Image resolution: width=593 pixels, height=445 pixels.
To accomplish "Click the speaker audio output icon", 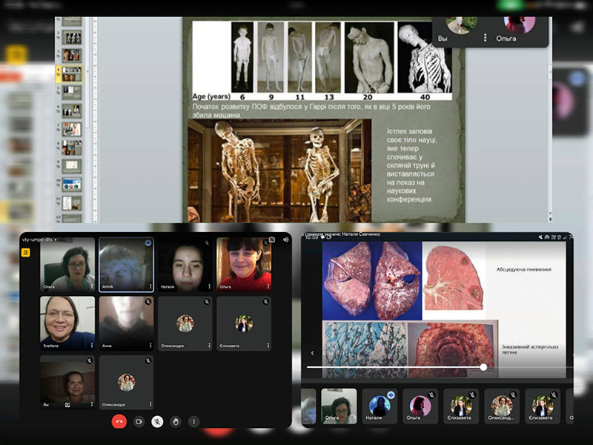I will [x=285, y=240].
